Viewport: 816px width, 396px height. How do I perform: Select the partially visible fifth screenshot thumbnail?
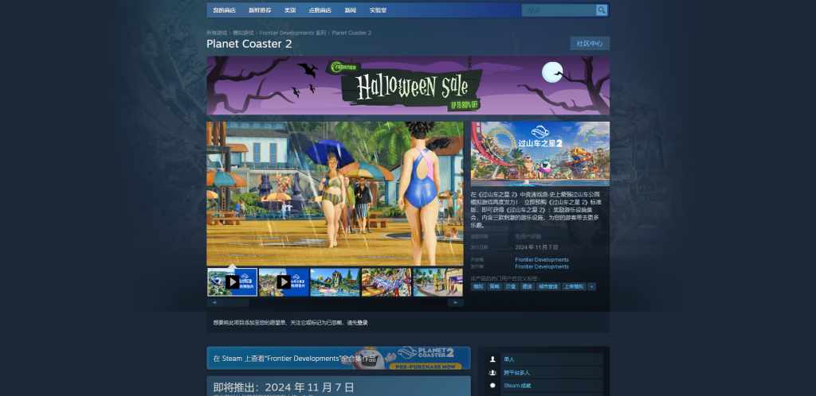pyautogui.click(x=437, y=281)
